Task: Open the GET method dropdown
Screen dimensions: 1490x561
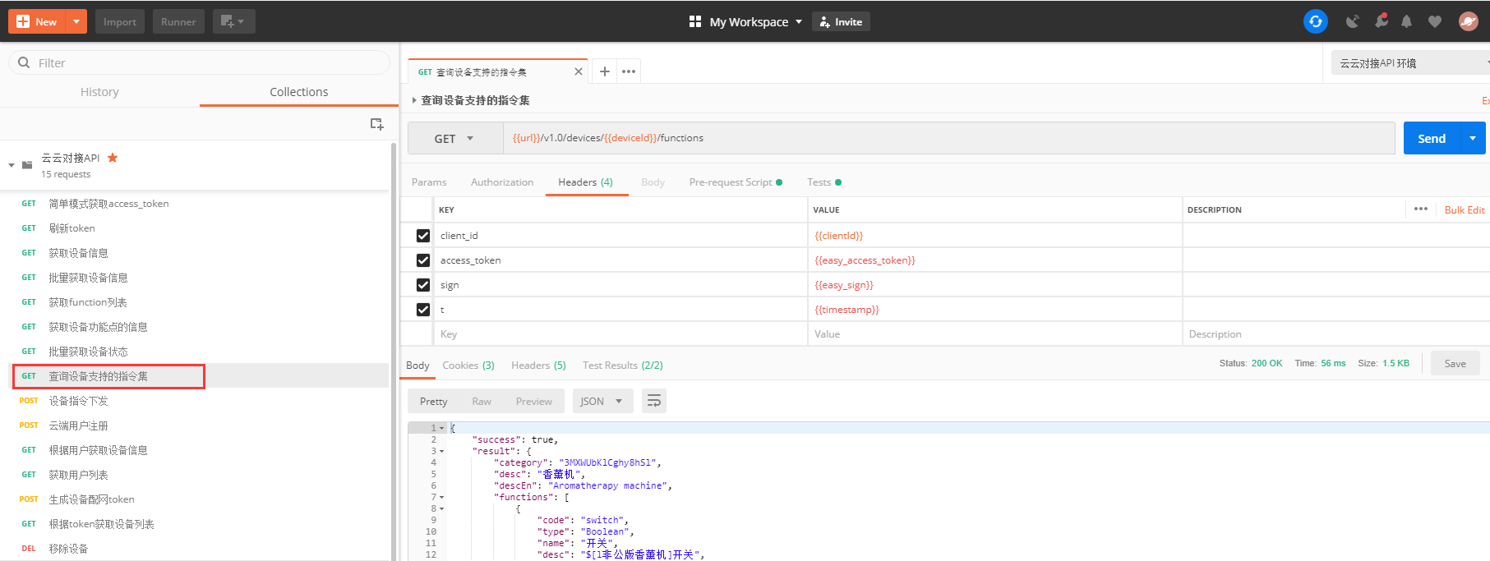Action: pos(454,139)
